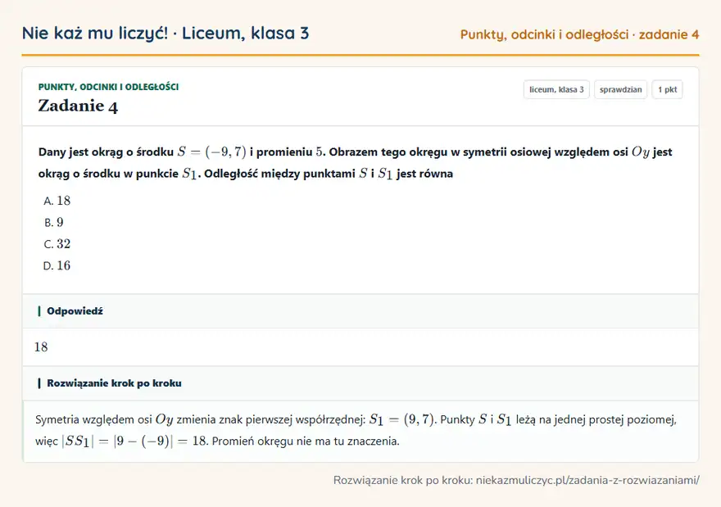This screenshot has height=507, width=721.
Task: Choose answer option B. 9
Action: pyautogui.click(x=54, y=223)
